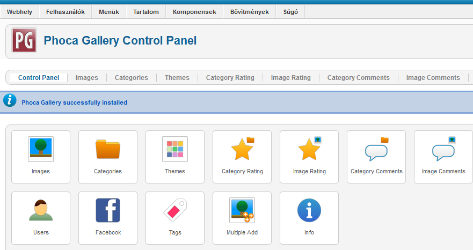The image size is (473, 250).
Task: Click the 'Multiple Add' label text
Action: (242, 232)
